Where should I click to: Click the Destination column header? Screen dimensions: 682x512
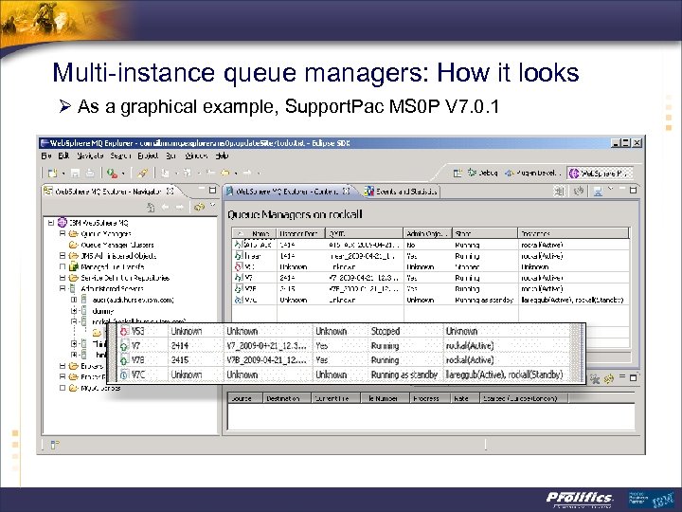(x=287, y=398)
